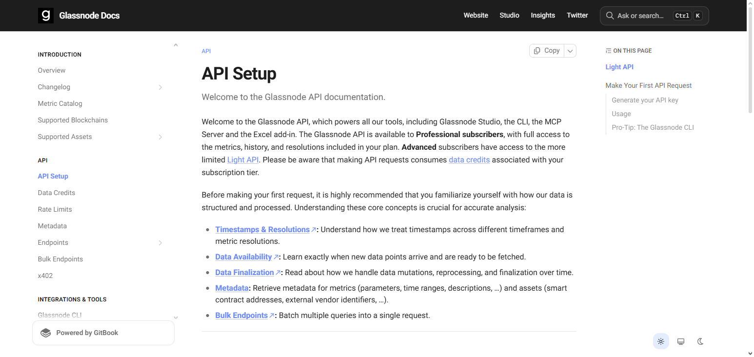The width and height of the screenshot is (754, 357).
Task: Jump to Light API in On This Page
Action: 619,67
